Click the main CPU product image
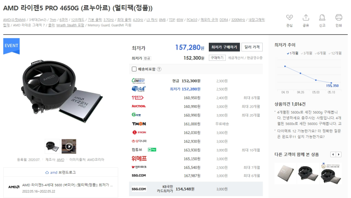This screenshot has width=351, height=198. [61, 91]
